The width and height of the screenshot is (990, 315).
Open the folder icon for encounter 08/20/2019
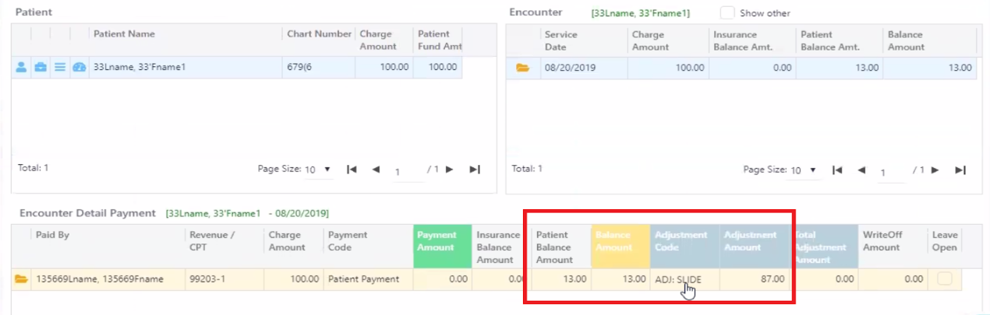(x=523, y=68)
